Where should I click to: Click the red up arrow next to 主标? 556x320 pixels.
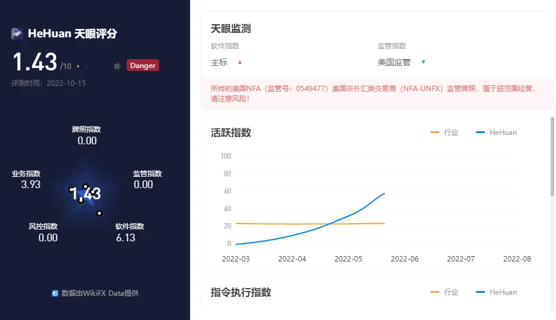click(240, 62)
